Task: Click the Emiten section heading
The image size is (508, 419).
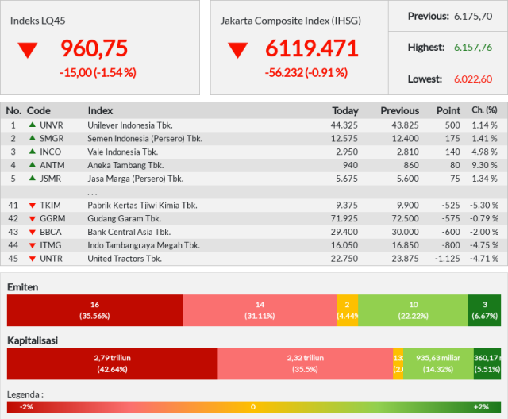Action: pos(23,287)
